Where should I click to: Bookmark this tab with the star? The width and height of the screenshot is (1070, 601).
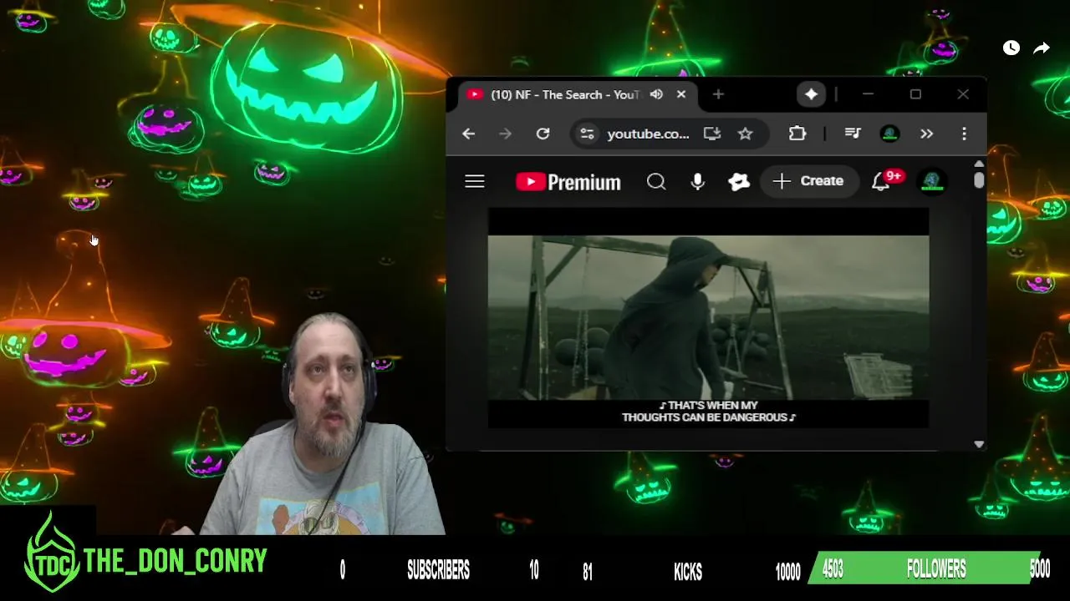click(745, 134)
